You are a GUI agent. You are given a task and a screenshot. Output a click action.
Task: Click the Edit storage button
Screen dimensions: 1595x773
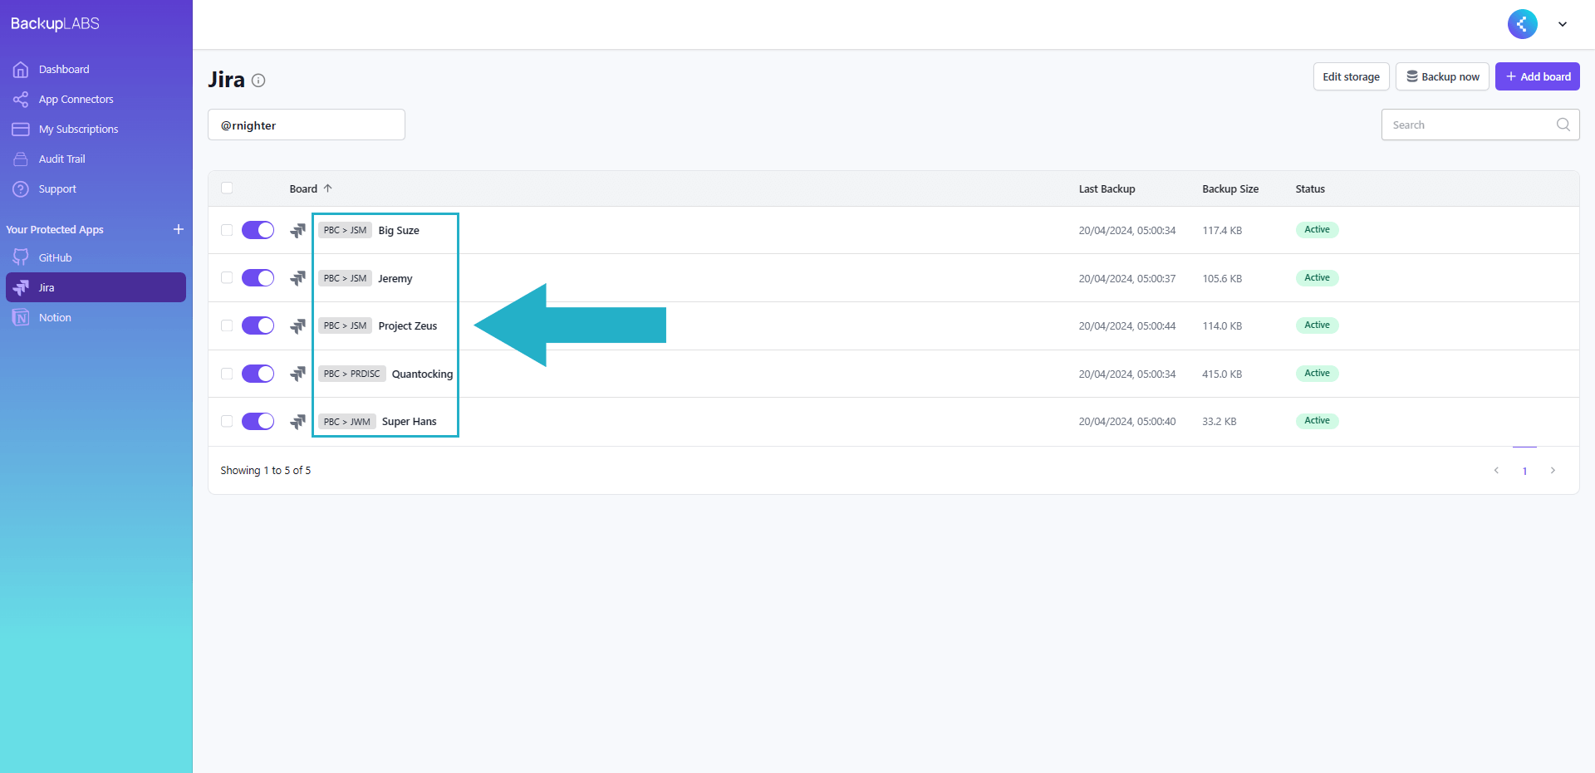(x=1351, y=76)
